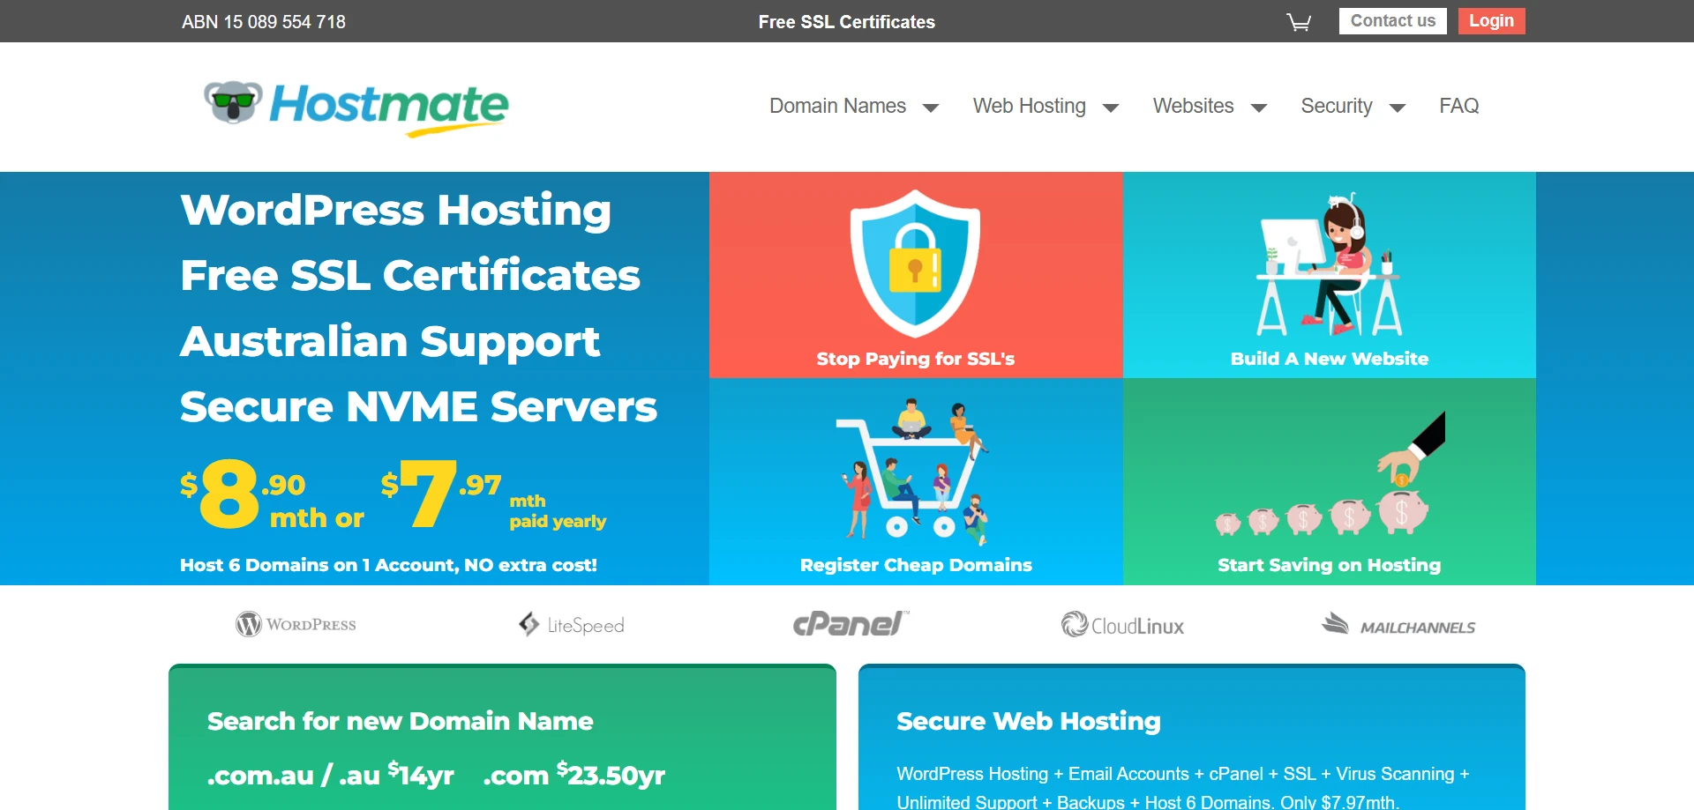Expand the Domain Names dropdown arrow
Image resolution: width=1694 pixels, height=810 pixels.
[930, 108]
